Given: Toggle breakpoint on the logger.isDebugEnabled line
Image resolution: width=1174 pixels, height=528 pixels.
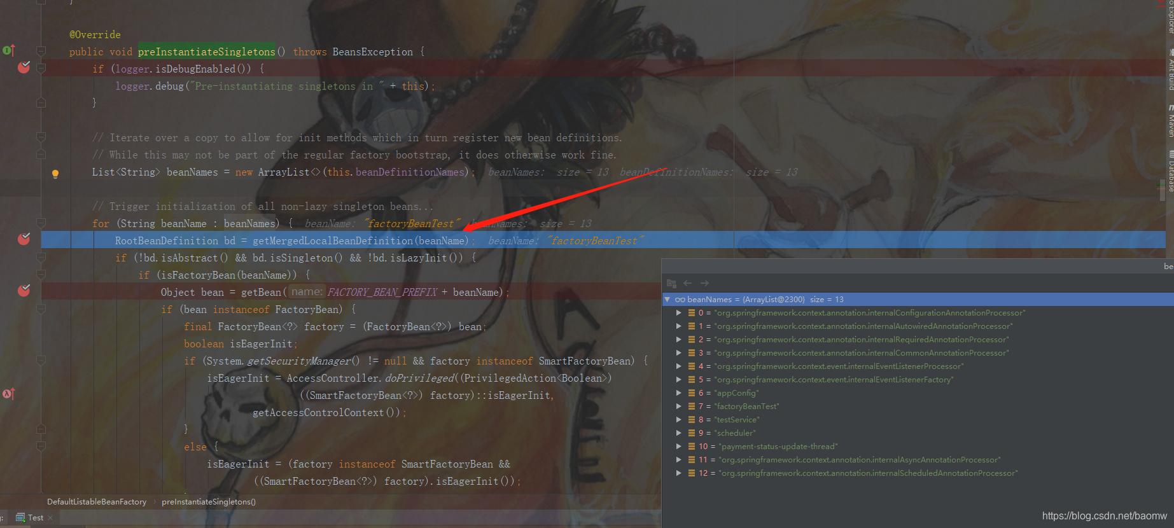Looking at the screenshot, I should (x=24, y=67).
